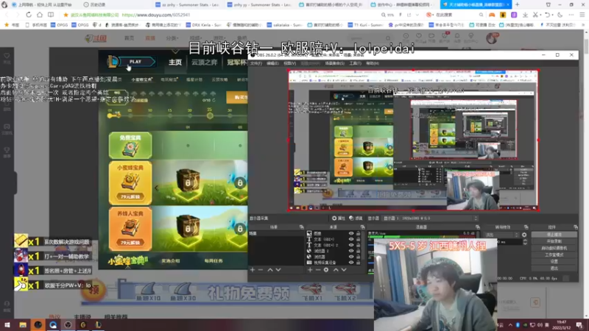Screen dimensions: 589x331
Task: Open display selection dropdown in OBS
Action: [430, 218]
